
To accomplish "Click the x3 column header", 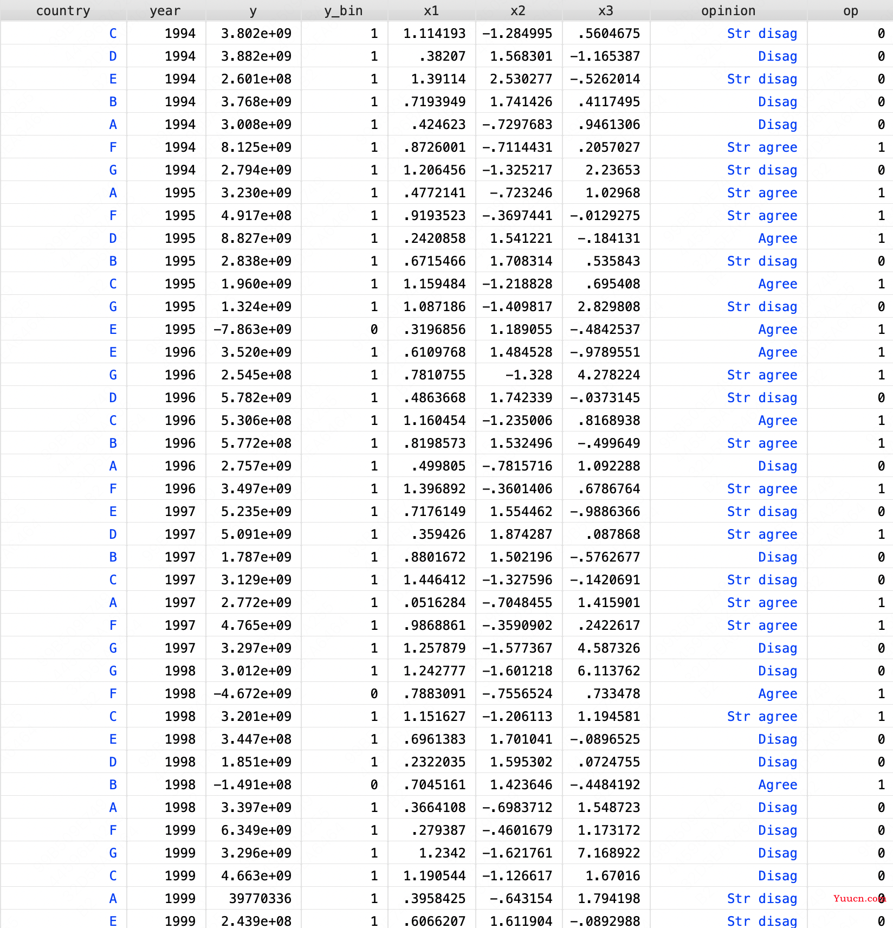I will click(606, 11).
